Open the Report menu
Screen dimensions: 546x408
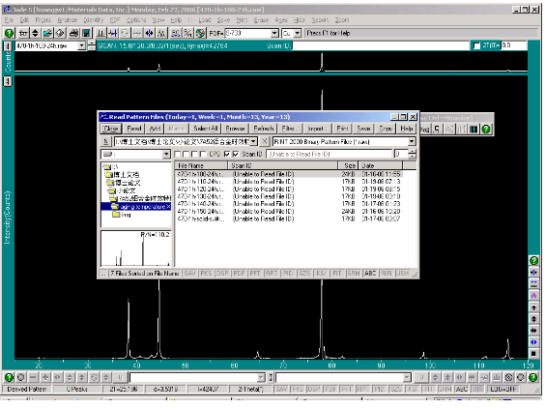(x=320, y=20)
